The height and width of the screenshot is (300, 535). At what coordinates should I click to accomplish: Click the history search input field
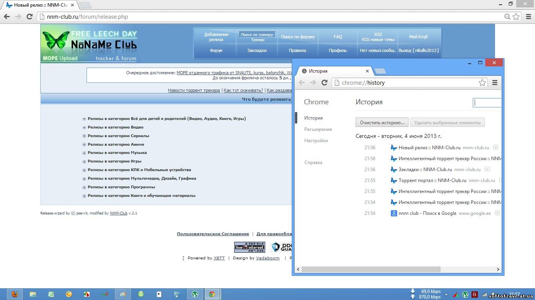tap(487, 103)
